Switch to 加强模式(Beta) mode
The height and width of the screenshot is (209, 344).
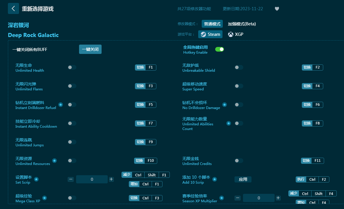(x=242, y=24)
